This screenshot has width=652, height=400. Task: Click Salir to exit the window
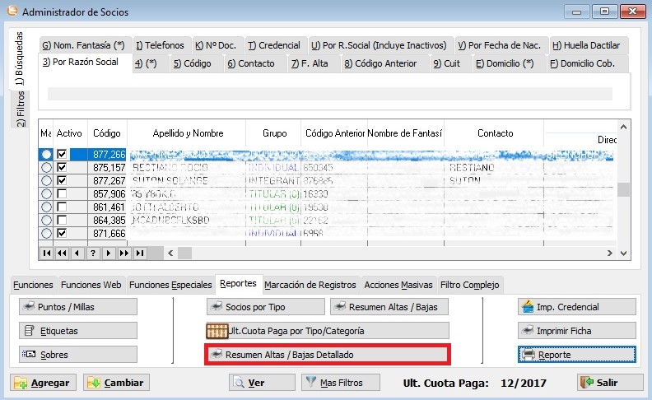click(609, 383)
